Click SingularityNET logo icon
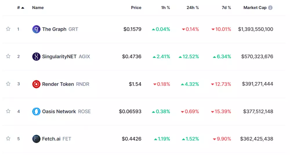 point(36,56)
